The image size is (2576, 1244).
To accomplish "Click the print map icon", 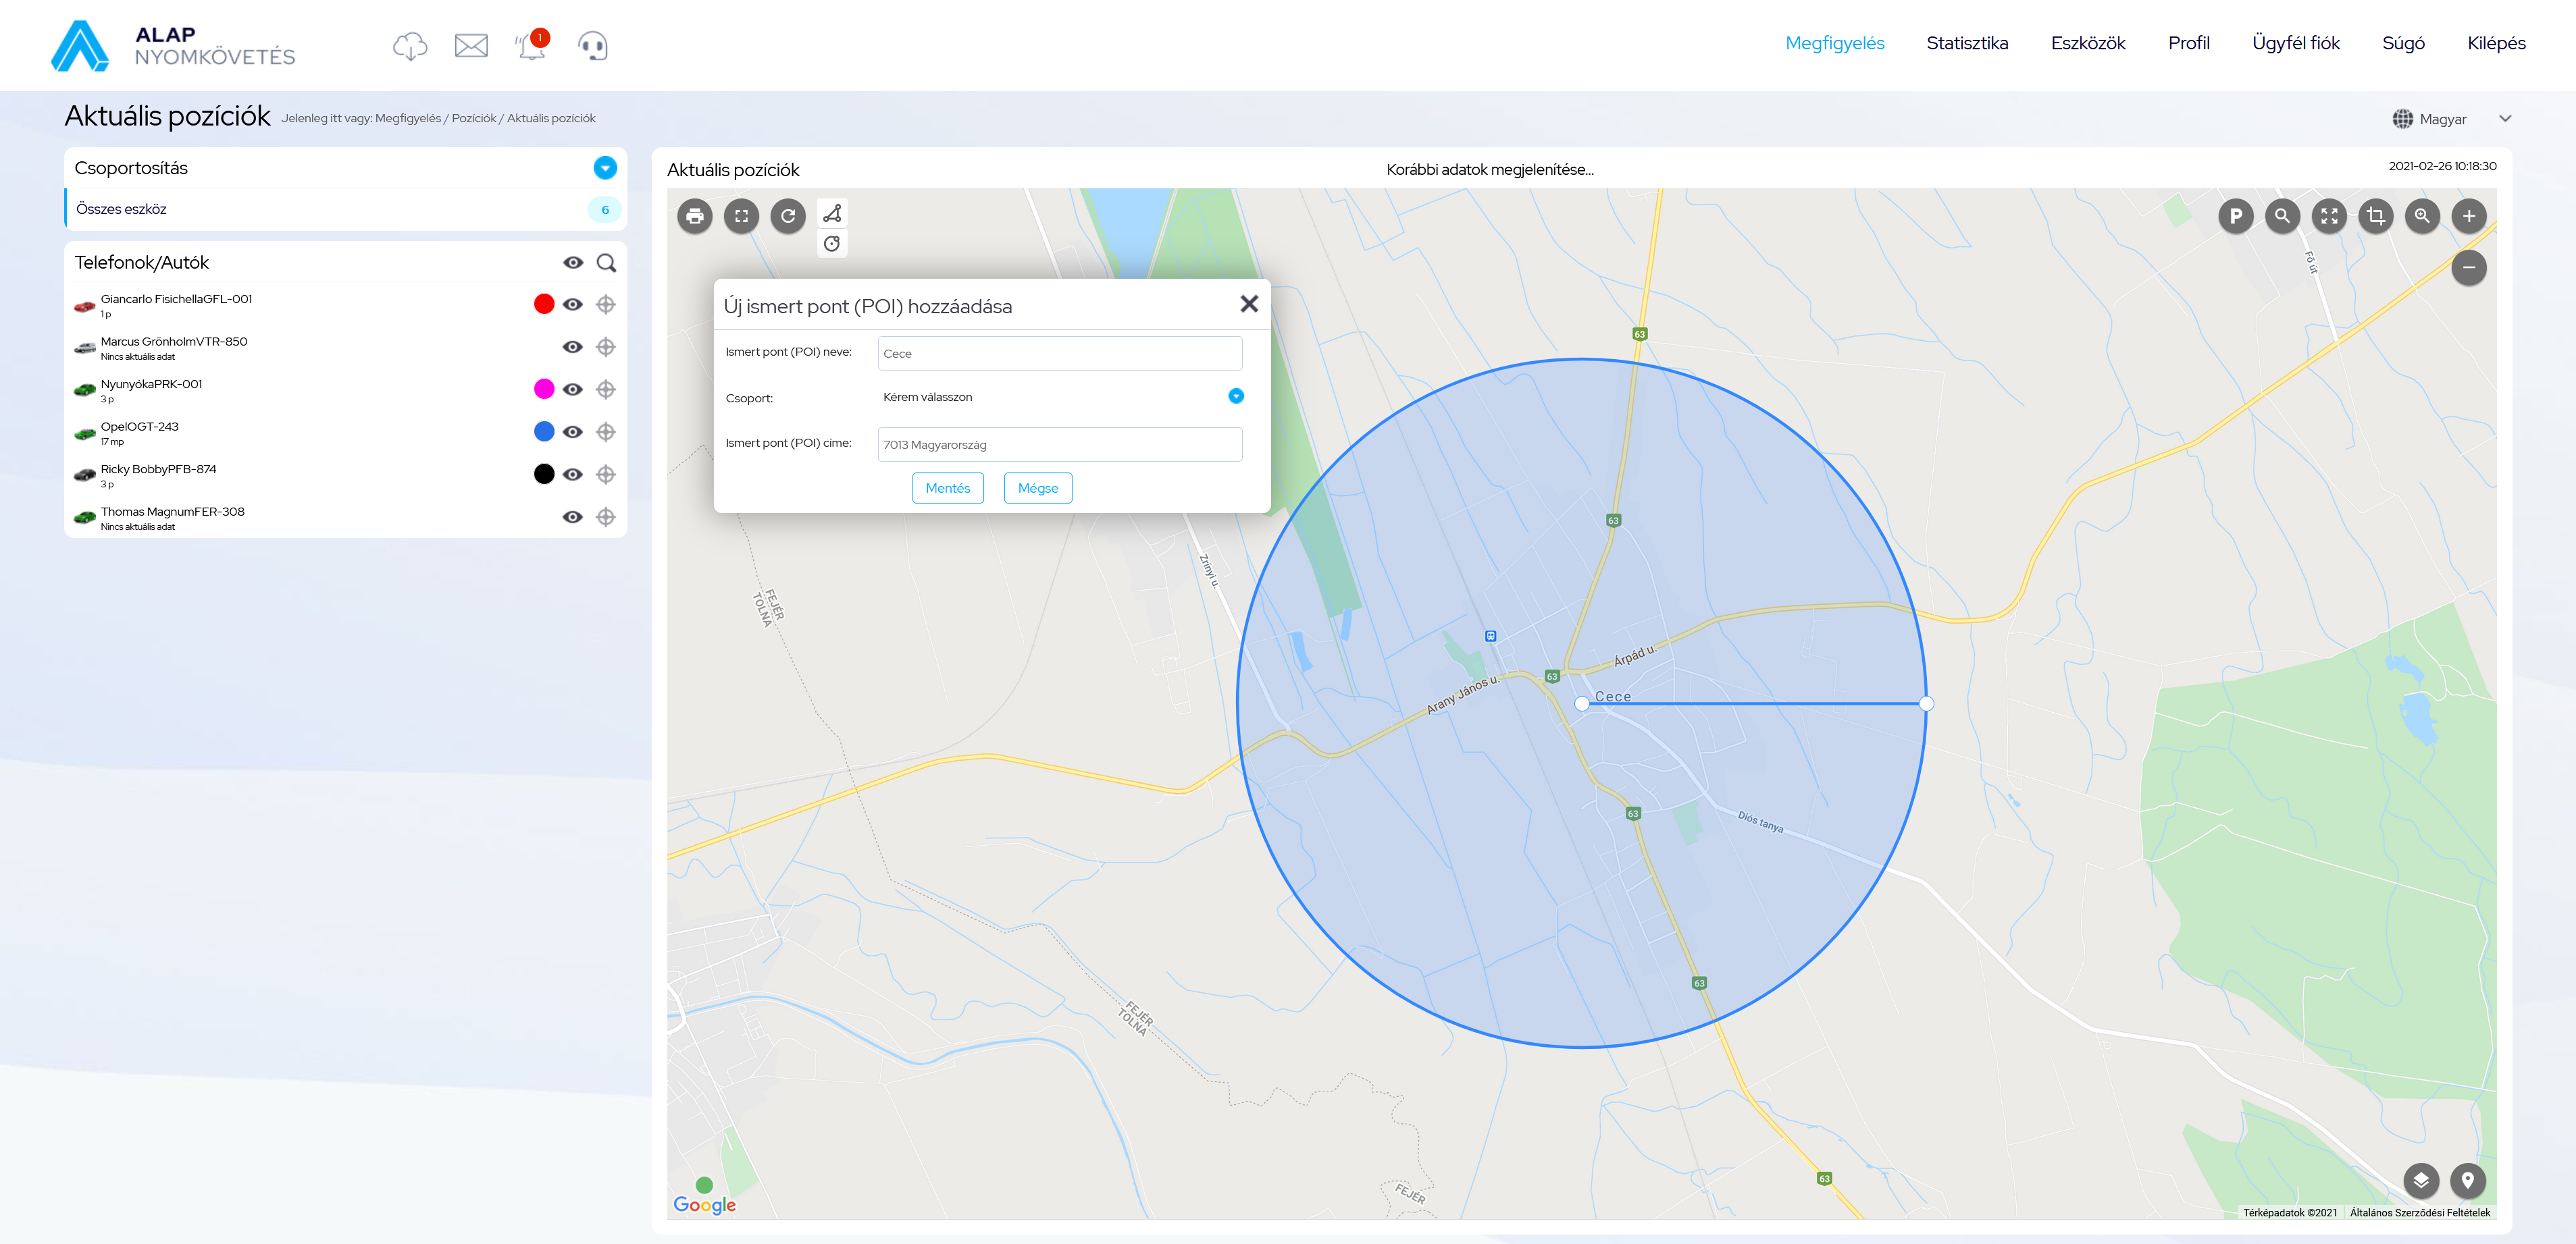I will point(694,216).
